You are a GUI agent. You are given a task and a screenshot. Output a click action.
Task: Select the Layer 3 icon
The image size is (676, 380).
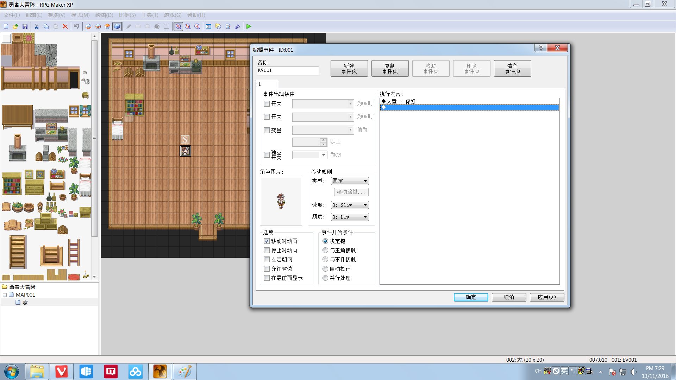107,26
